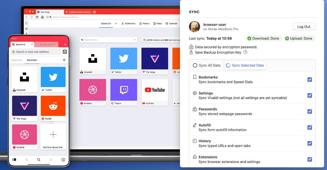Toggle the Extensions sync checkbox
327x170 pixels.
(309, 159)
